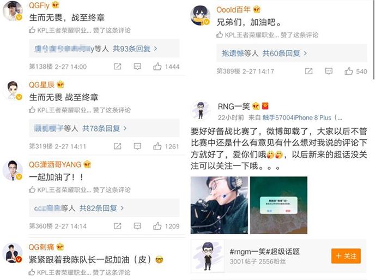Open comment bubble on QG潇洒哥YANG's post

pyautogui.click(x=137, y=226)
